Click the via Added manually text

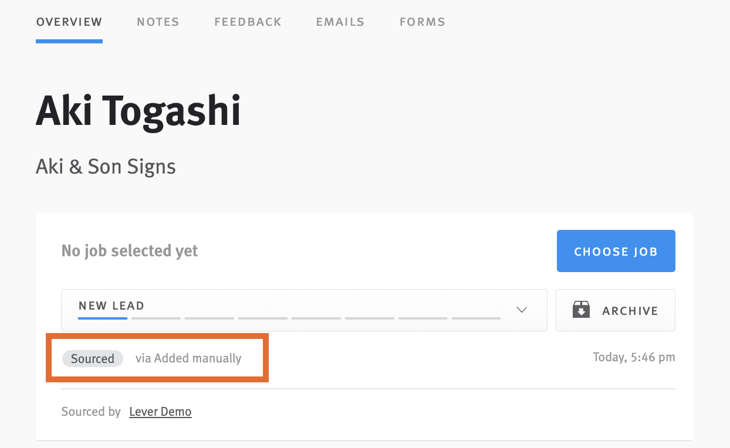click(188, 358)
